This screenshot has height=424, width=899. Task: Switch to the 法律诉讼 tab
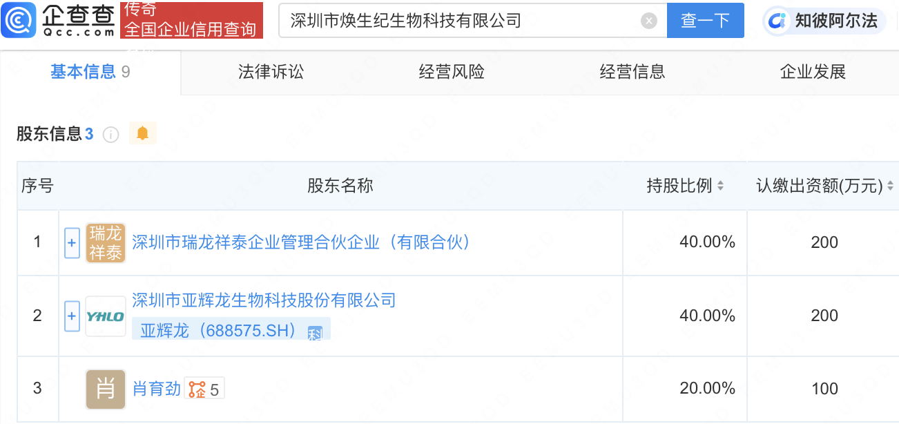click(271, 72)
